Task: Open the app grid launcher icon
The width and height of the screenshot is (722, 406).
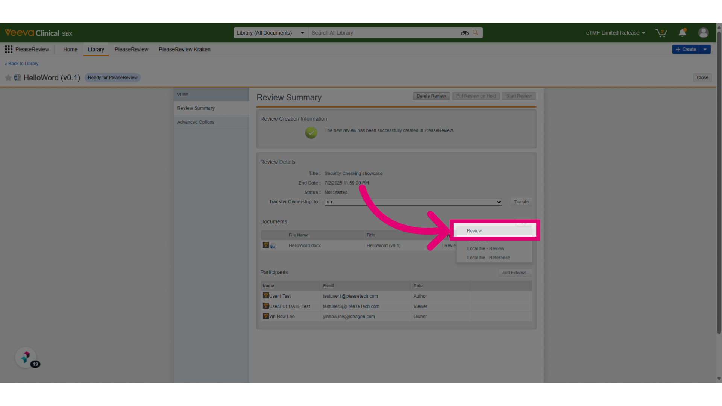Action: pos(9,49)
